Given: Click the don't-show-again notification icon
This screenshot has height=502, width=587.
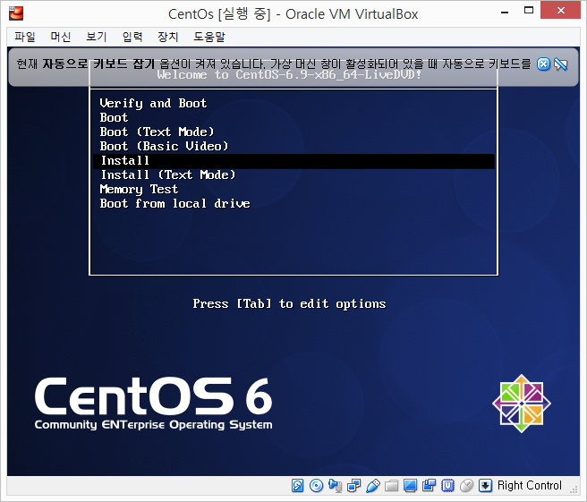Looking at the screenshot, I should pos(561,64).
